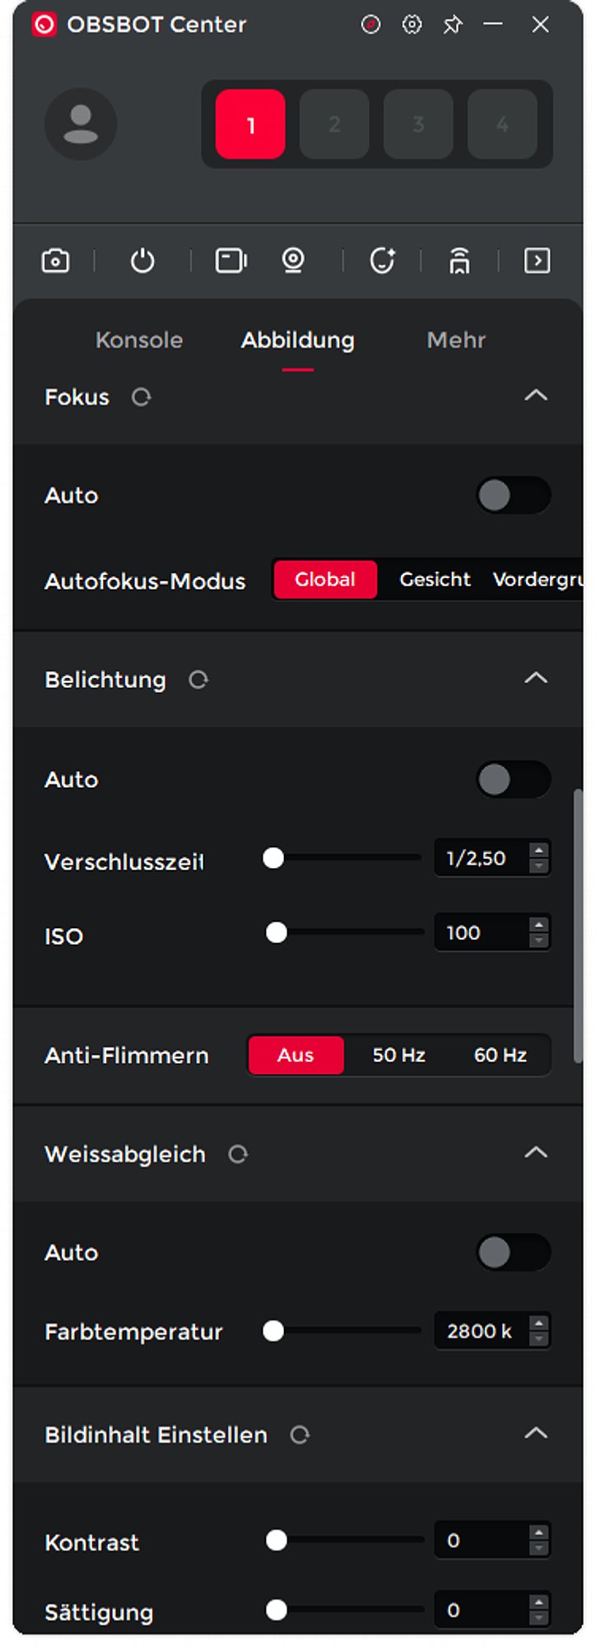Click the remote control icon
This screenshot has width=596, height=1647.
click(459, 261)
